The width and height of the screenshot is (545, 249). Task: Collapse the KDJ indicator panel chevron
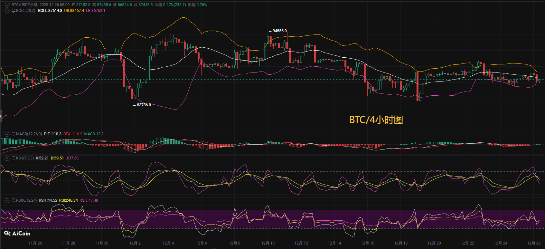pos(7,158)
